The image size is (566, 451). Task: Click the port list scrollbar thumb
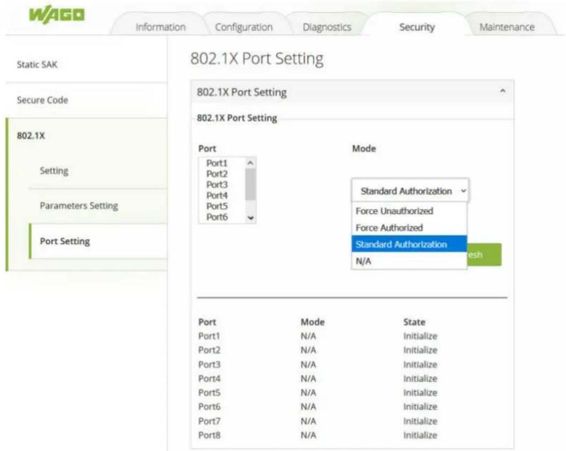pyautogui.click(x=250, y=184)
